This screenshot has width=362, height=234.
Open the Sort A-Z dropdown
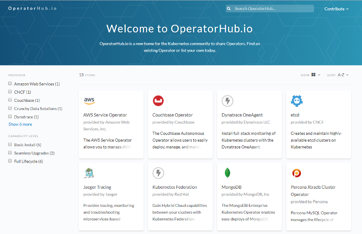(x=343, y=75)
